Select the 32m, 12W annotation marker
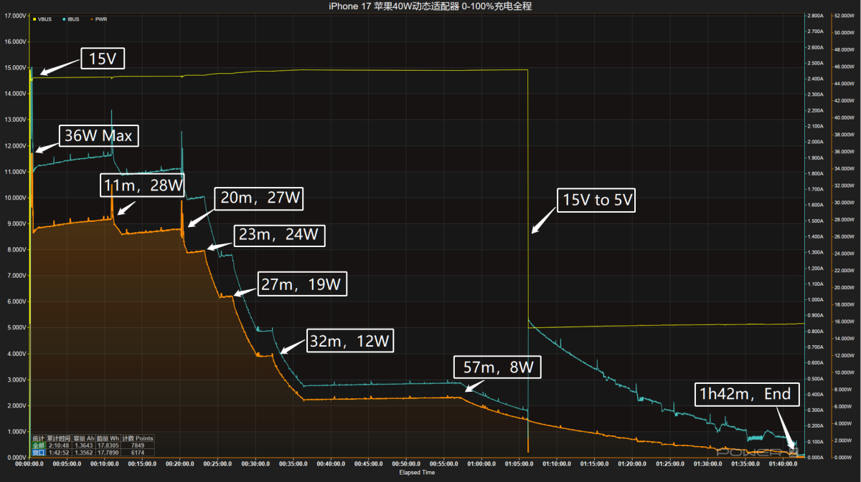 [350, 341]
